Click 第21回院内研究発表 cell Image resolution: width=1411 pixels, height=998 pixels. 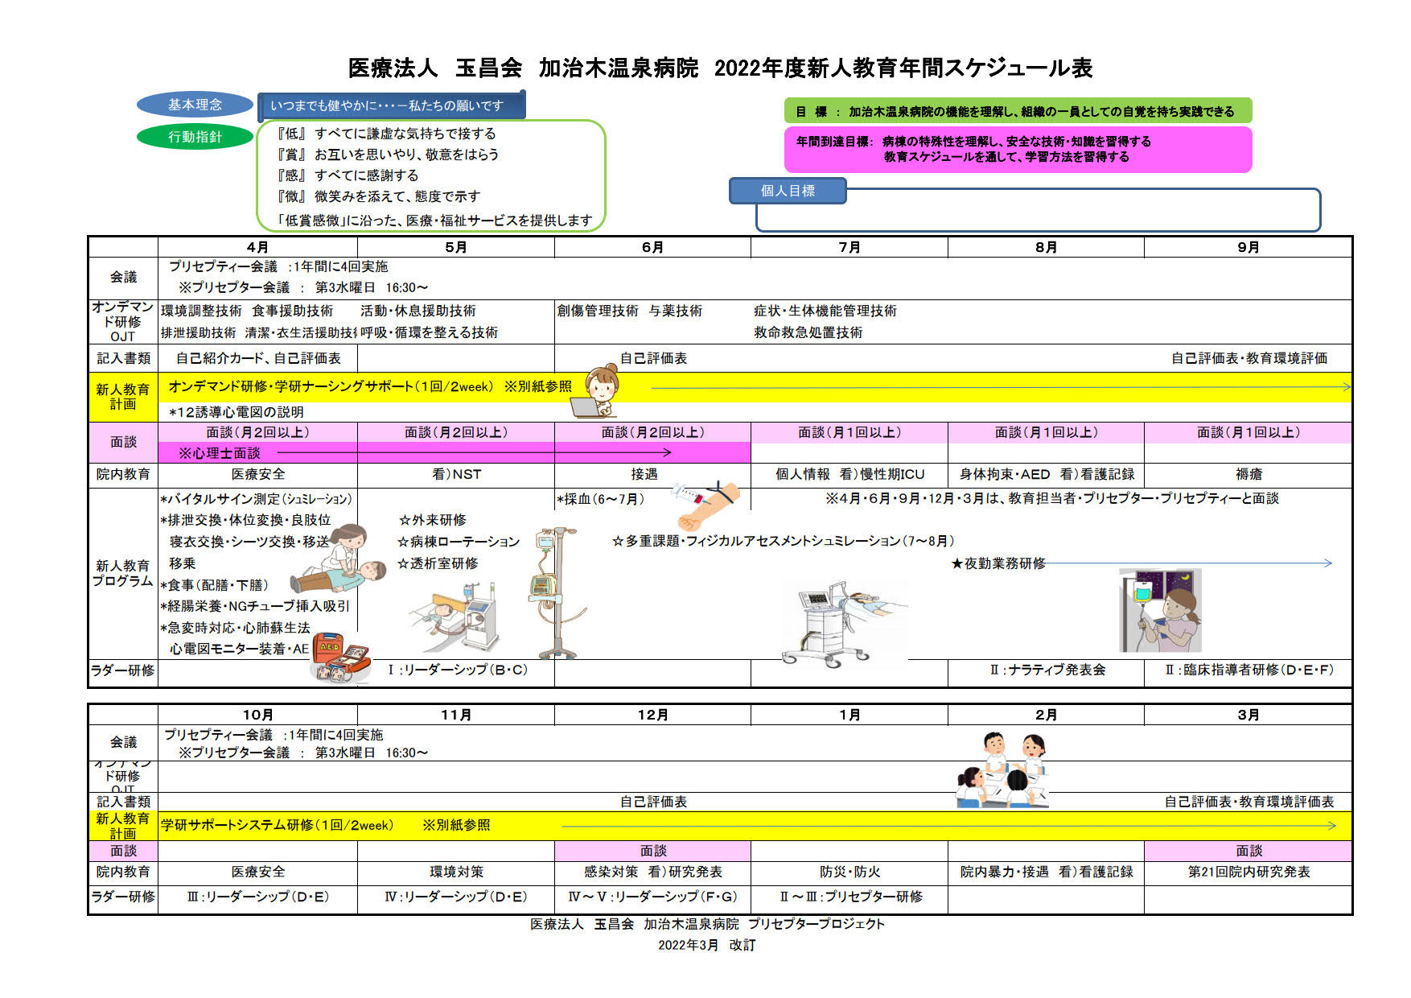(1249, 872)
